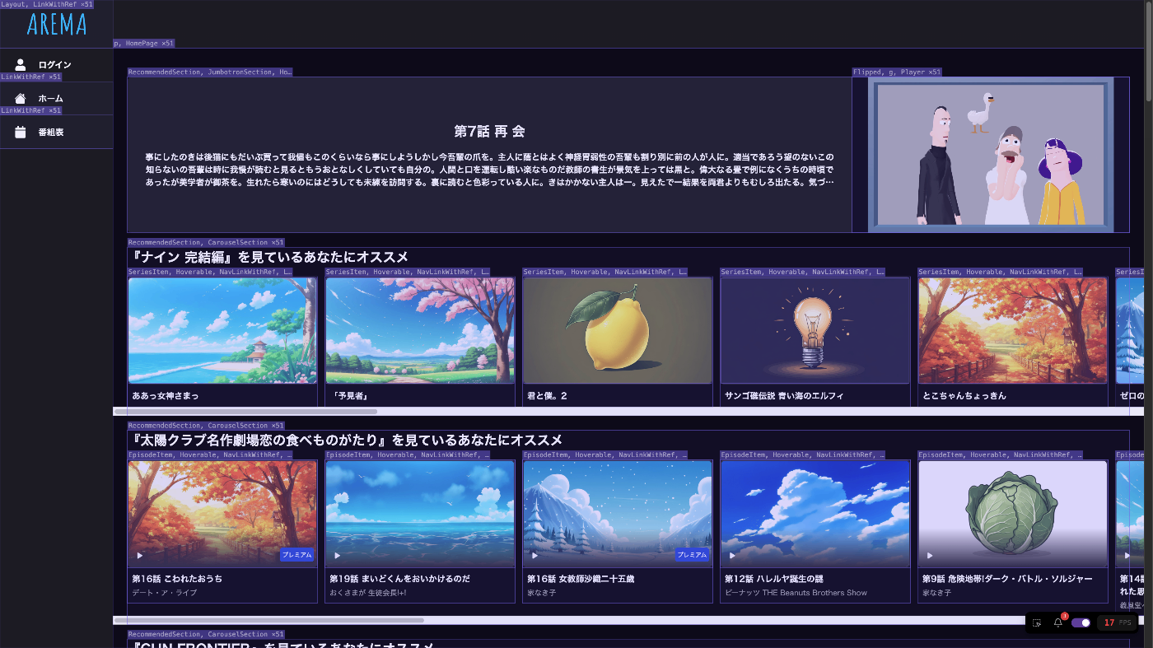
Task: Open the blue sky clouds episode thumbnail
Action: click(815, 514)
